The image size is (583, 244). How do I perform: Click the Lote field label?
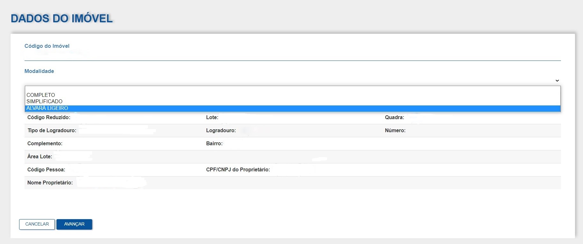(x=212, y=117)
